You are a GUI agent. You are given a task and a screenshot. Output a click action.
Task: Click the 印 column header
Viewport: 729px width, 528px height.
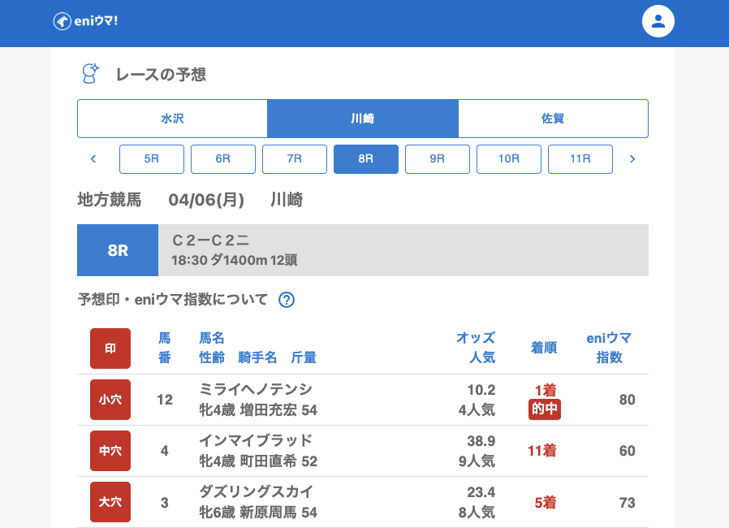[110, 348]
